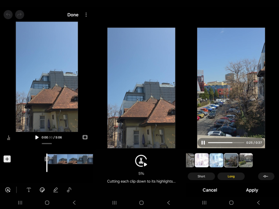The height and width of the screenshot is (209, 279).
Task: Enter fullscreen preview mode
Action: click(x=85, y=137)
